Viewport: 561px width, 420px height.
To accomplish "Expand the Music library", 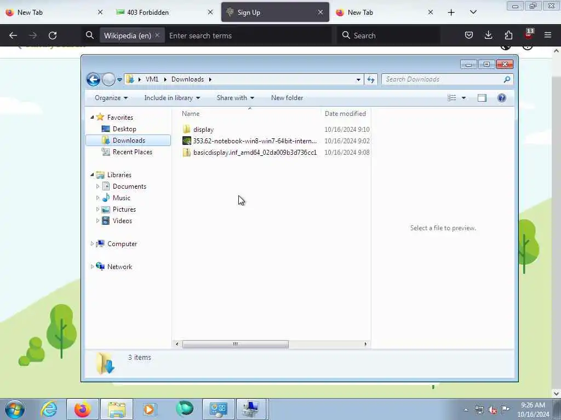I will [x=98, y=198].
